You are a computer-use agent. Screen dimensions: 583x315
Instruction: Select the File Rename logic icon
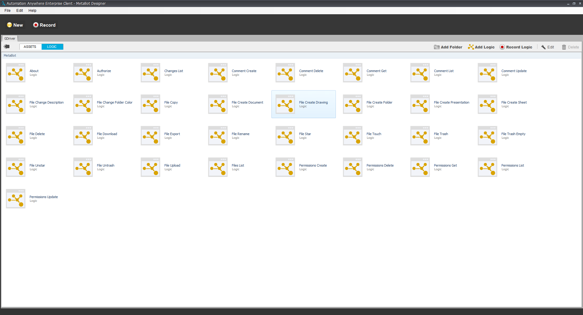coord(218,136)
